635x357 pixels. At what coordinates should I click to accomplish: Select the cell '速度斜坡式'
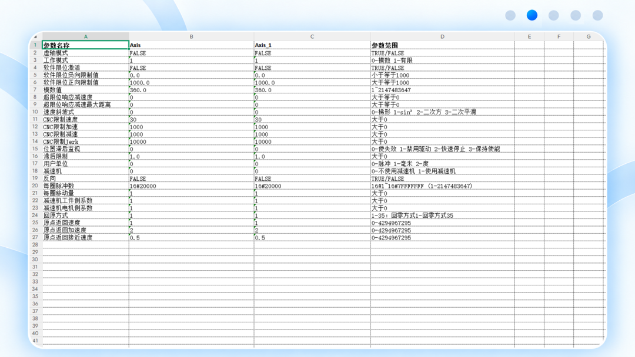pos(85,112)
